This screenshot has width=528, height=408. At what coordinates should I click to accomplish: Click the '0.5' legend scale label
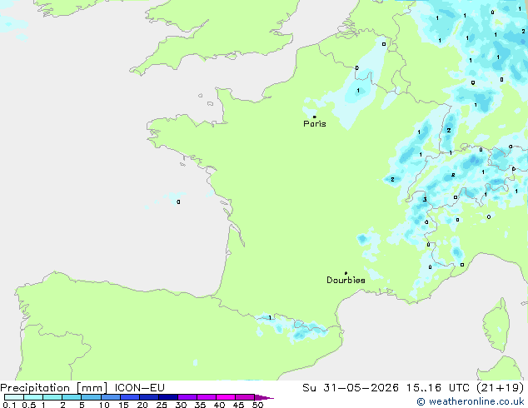pyautogui.click(x=29, y=405)
